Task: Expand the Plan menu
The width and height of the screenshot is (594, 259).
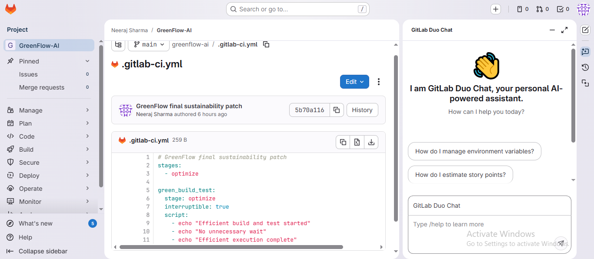Action: pyautogui.click(x=49, y=123)
